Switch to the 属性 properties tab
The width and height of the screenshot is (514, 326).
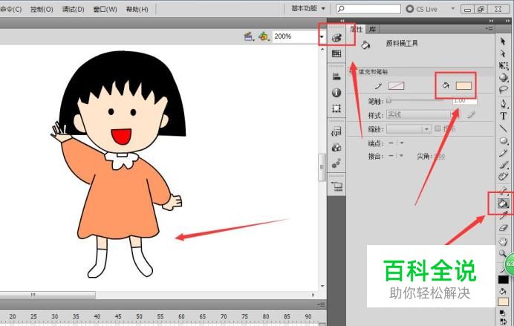tap(357, 29)
